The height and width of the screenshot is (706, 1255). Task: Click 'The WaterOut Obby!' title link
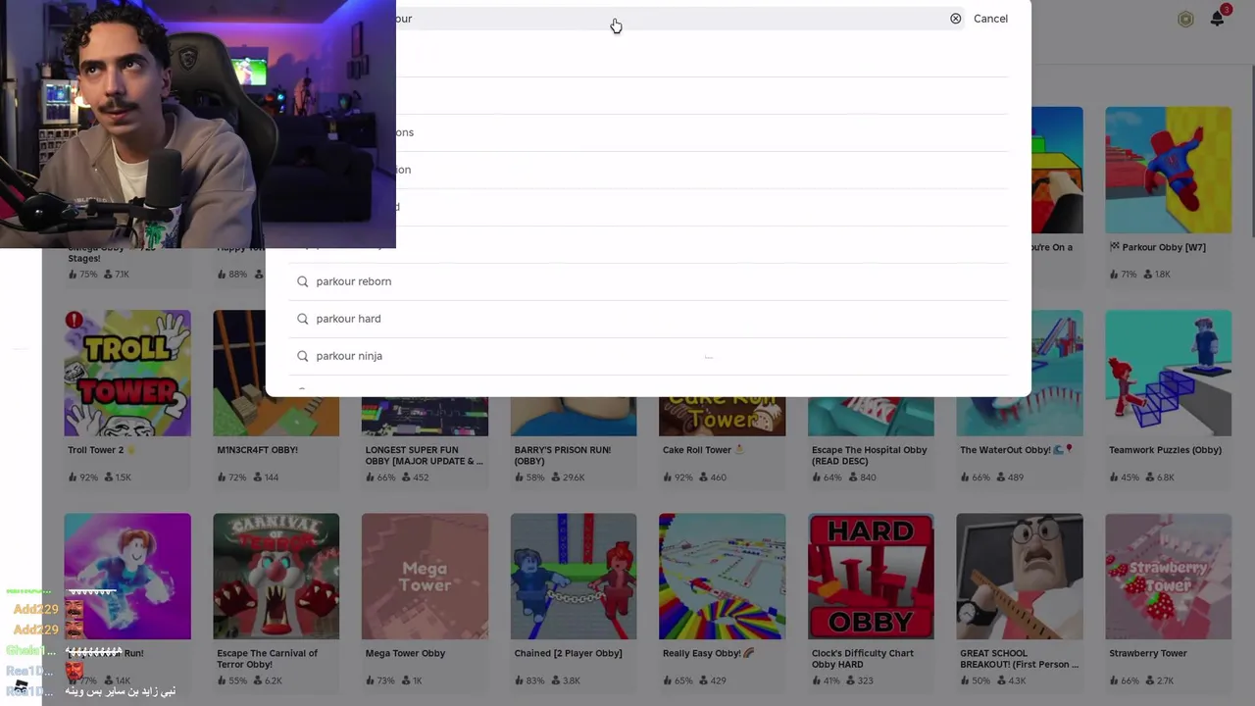(x=1017, y=450)
